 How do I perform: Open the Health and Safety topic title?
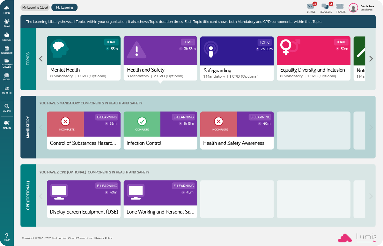tap(146, 70)
